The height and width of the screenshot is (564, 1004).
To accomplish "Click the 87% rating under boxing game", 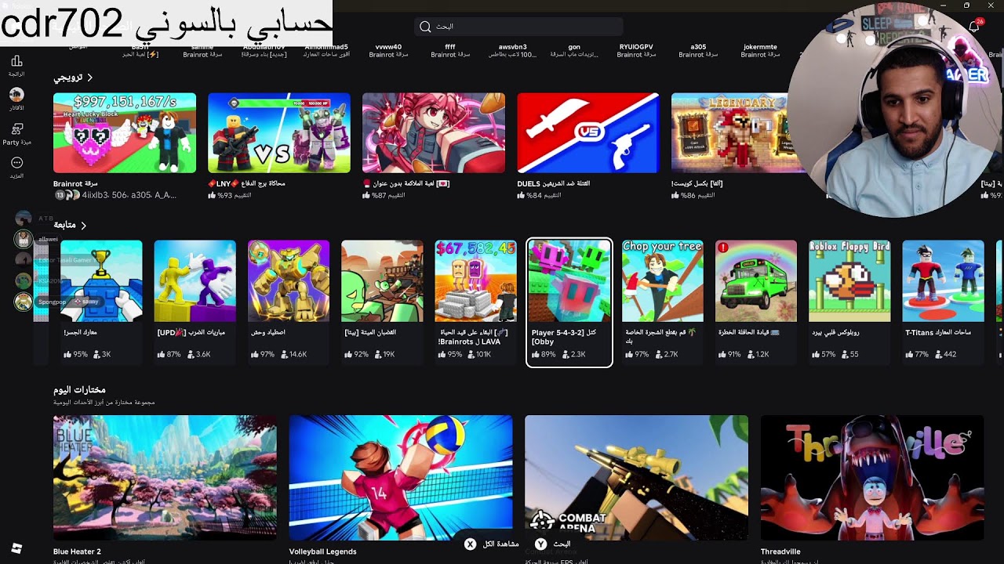I will [379, 195].
